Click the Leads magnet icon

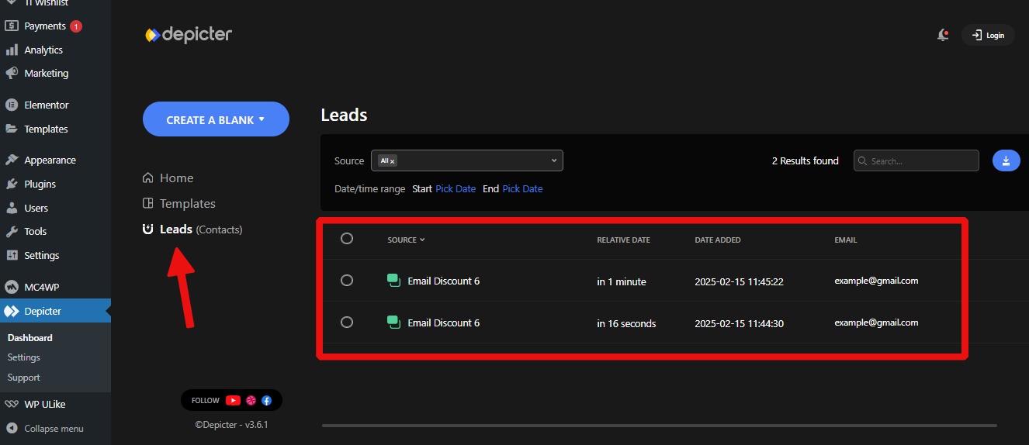point(148,229)
